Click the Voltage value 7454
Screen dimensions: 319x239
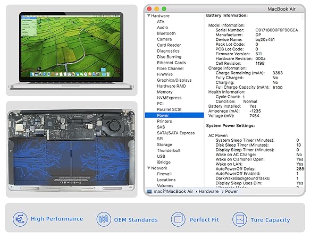pos(254,116)
